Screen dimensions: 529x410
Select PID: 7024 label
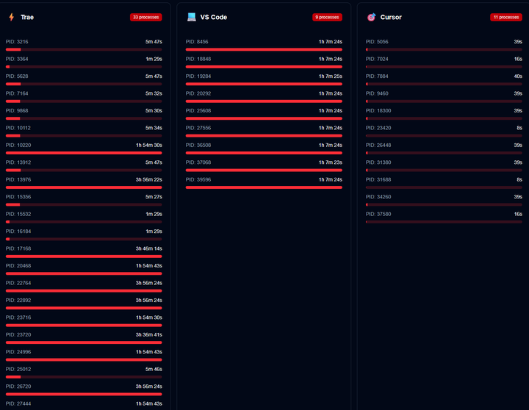pyautogui.click(x=377, y=59)
